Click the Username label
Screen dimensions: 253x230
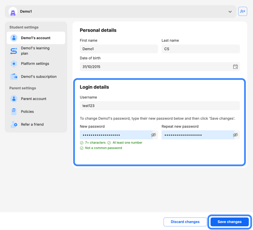88,97
